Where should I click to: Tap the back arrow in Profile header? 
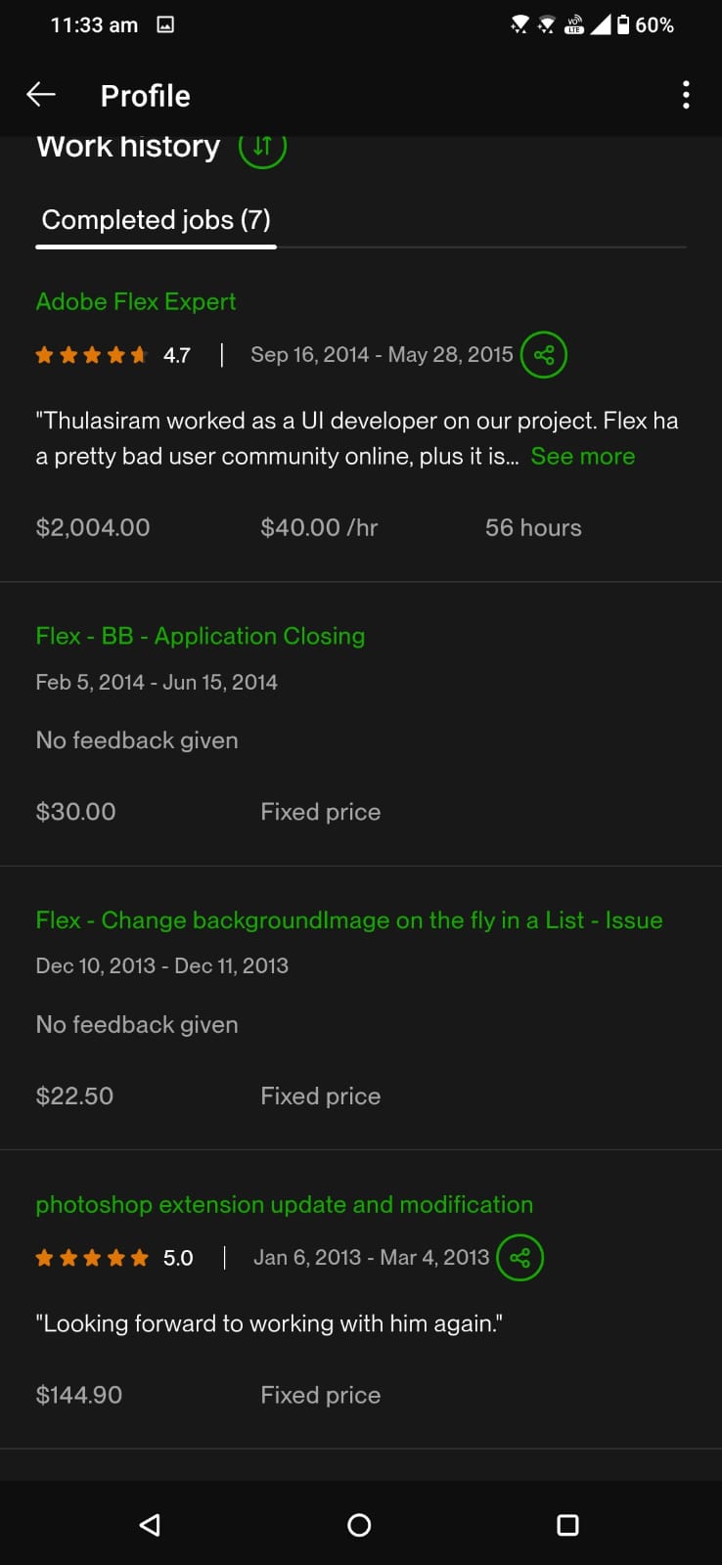click(x=41, y=95)
